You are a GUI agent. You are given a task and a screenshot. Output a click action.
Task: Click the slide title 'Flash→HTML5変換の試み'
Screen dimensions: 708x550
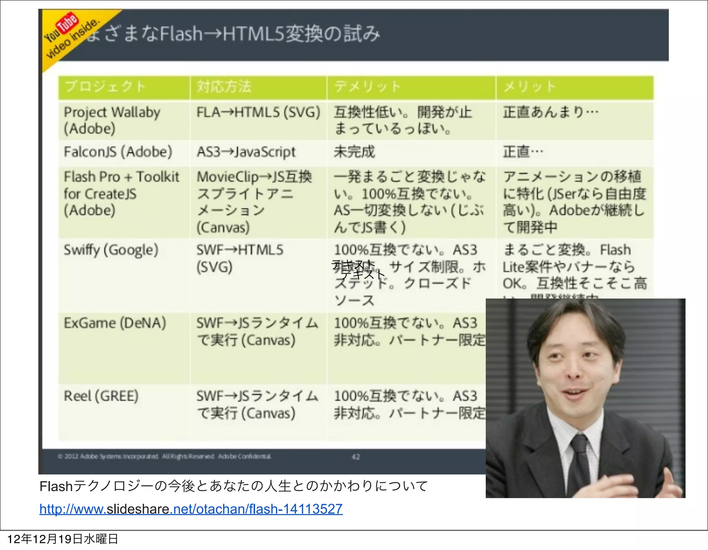[x=270, y=34]
